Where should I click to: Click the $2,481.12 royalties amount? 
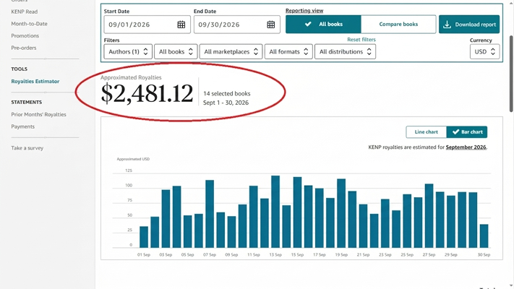pos(147,93)
